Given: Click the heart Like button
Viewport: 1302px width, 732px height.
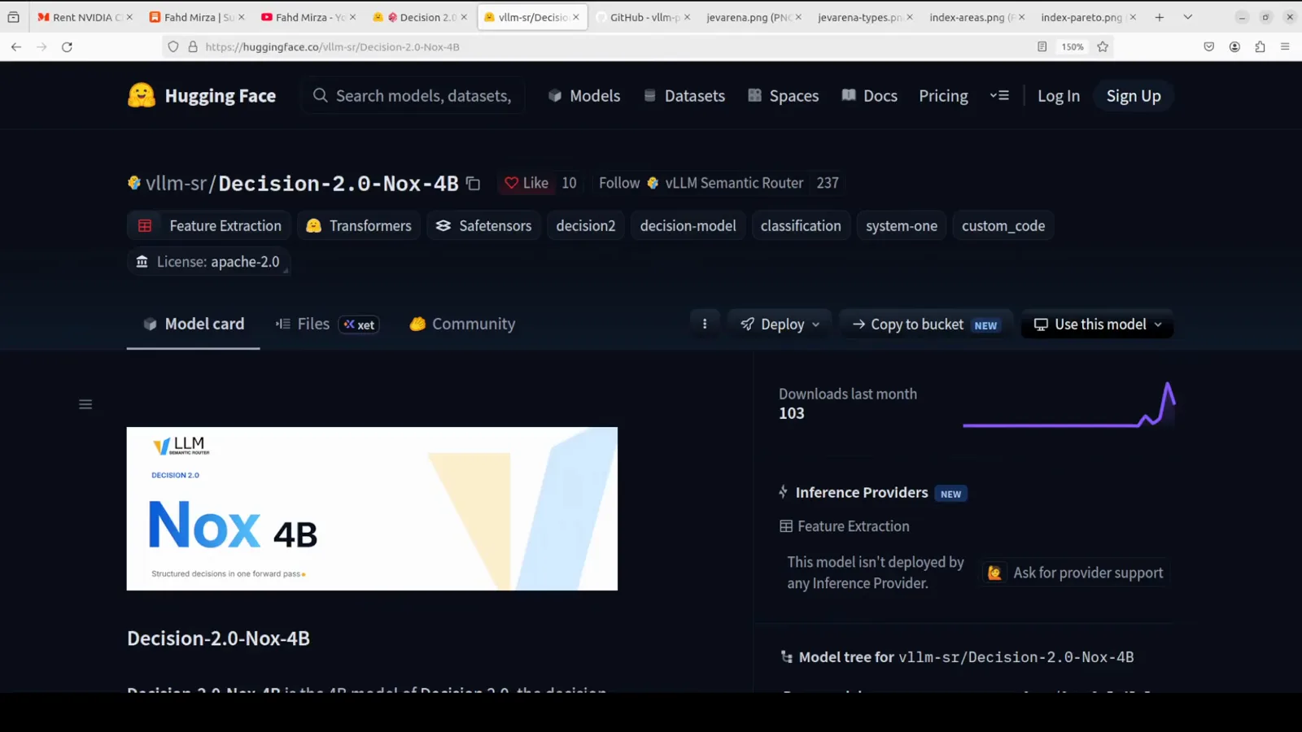Looking at the screenshot, I should [526, 183].
